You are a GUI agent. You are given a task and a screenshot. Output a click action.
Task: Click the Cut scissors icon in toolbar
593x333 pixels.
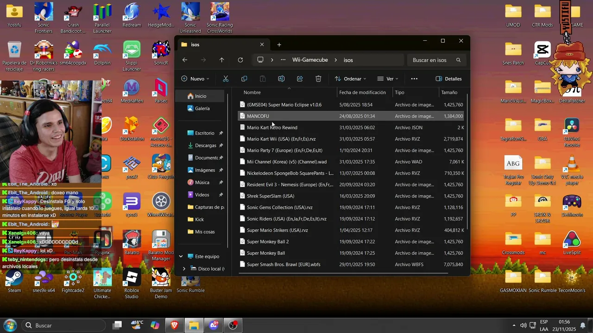click(x=226, y=79)
